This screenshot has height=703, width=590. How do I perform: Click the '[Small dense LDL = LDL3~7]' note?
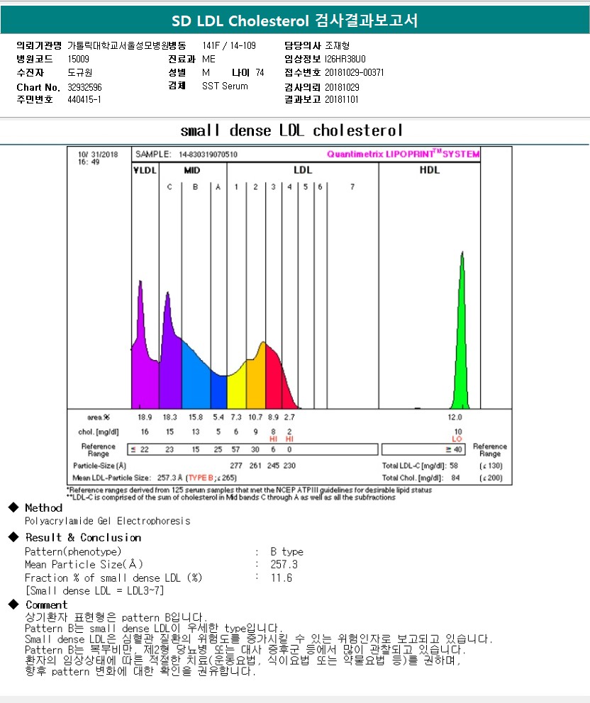[x=94, y=591]
